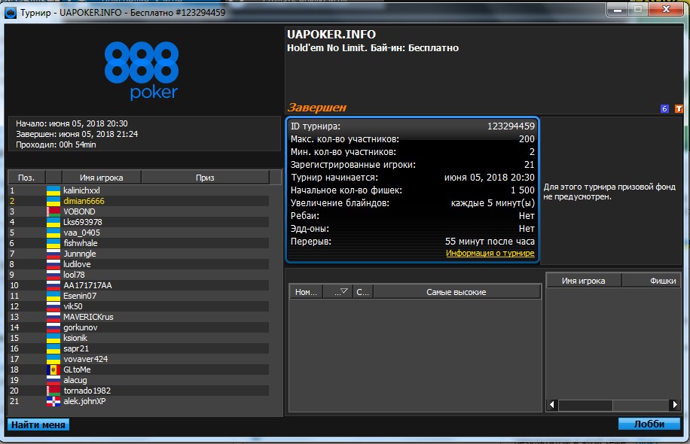Close the tournament window

(666, 10)
